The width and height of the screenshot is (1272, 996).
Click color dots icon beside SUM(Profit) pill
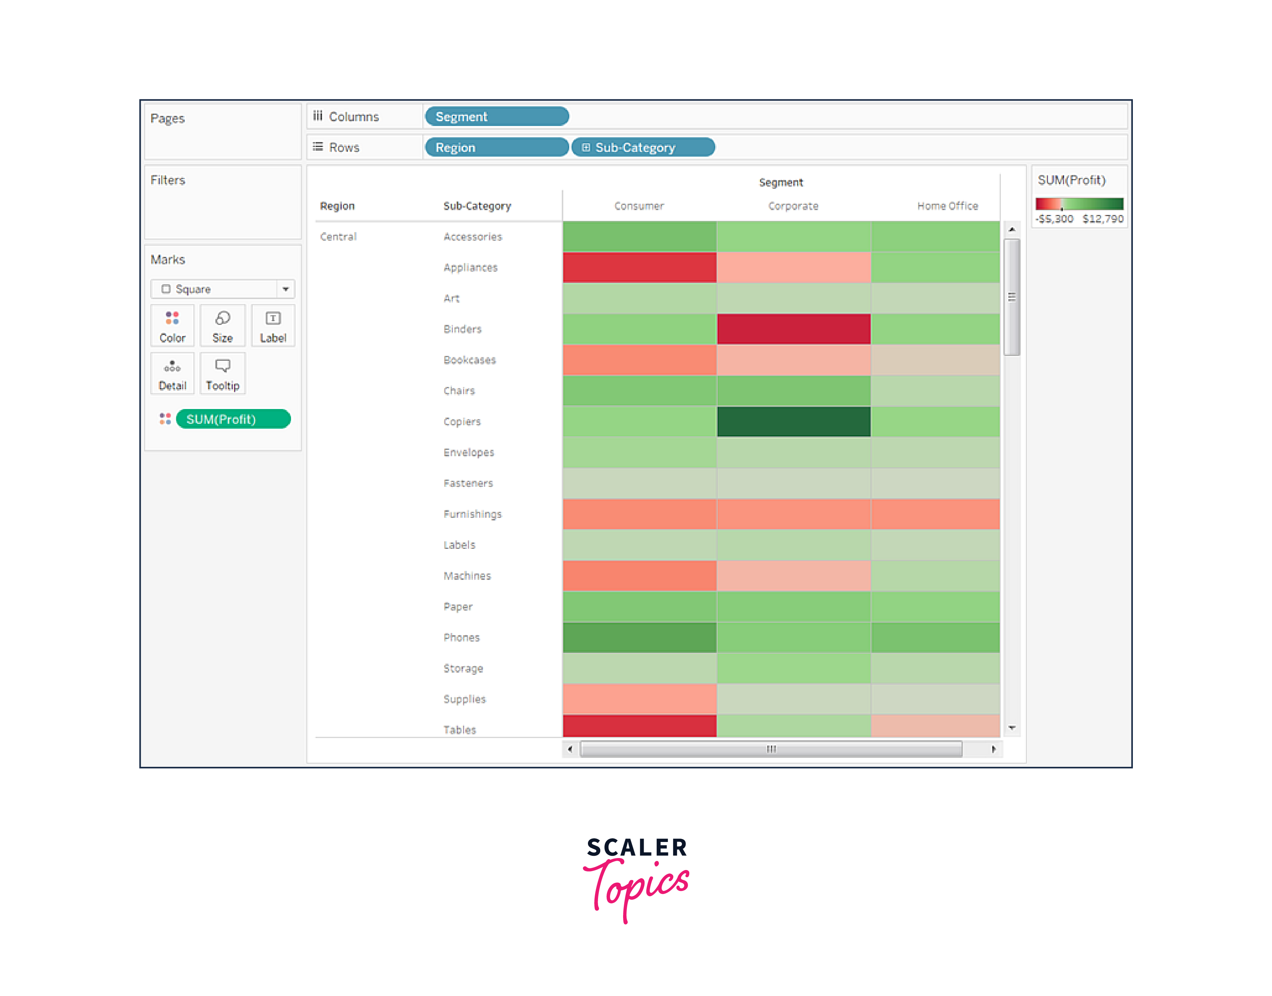[x=165, y=419]
